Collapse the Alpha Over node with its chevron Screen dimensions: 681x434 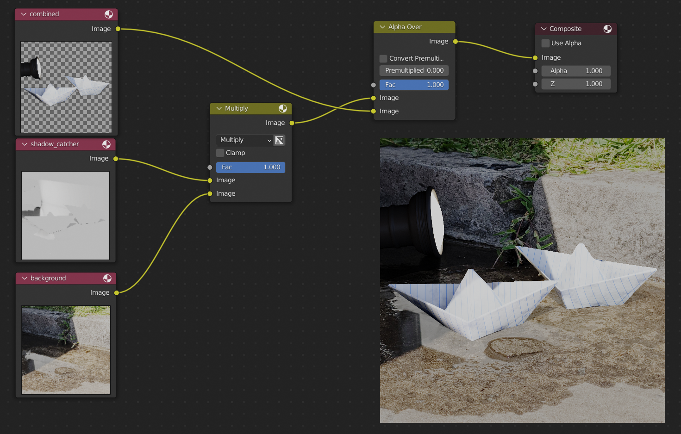point(381,27)
